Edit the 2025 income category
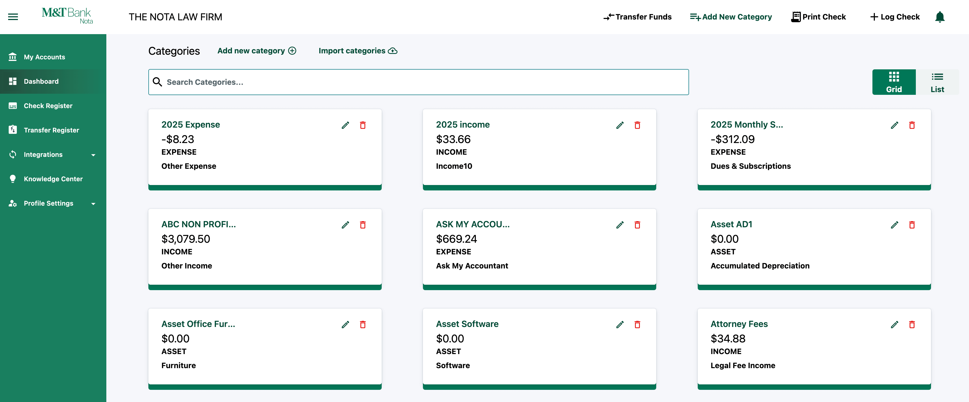969x402 pixels. 620,125
